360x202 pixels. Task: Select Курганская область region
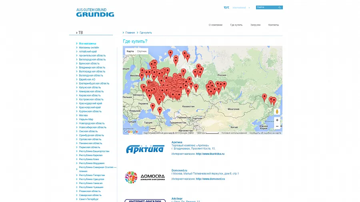coord(90,111)
